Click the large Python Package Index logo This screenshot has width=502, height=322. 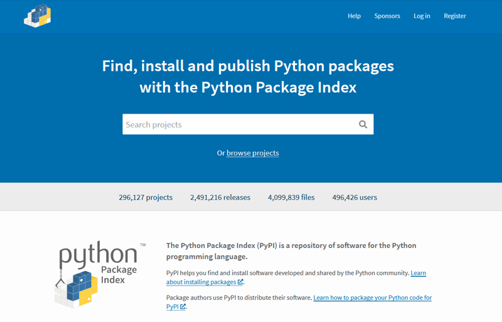point(100,274)
